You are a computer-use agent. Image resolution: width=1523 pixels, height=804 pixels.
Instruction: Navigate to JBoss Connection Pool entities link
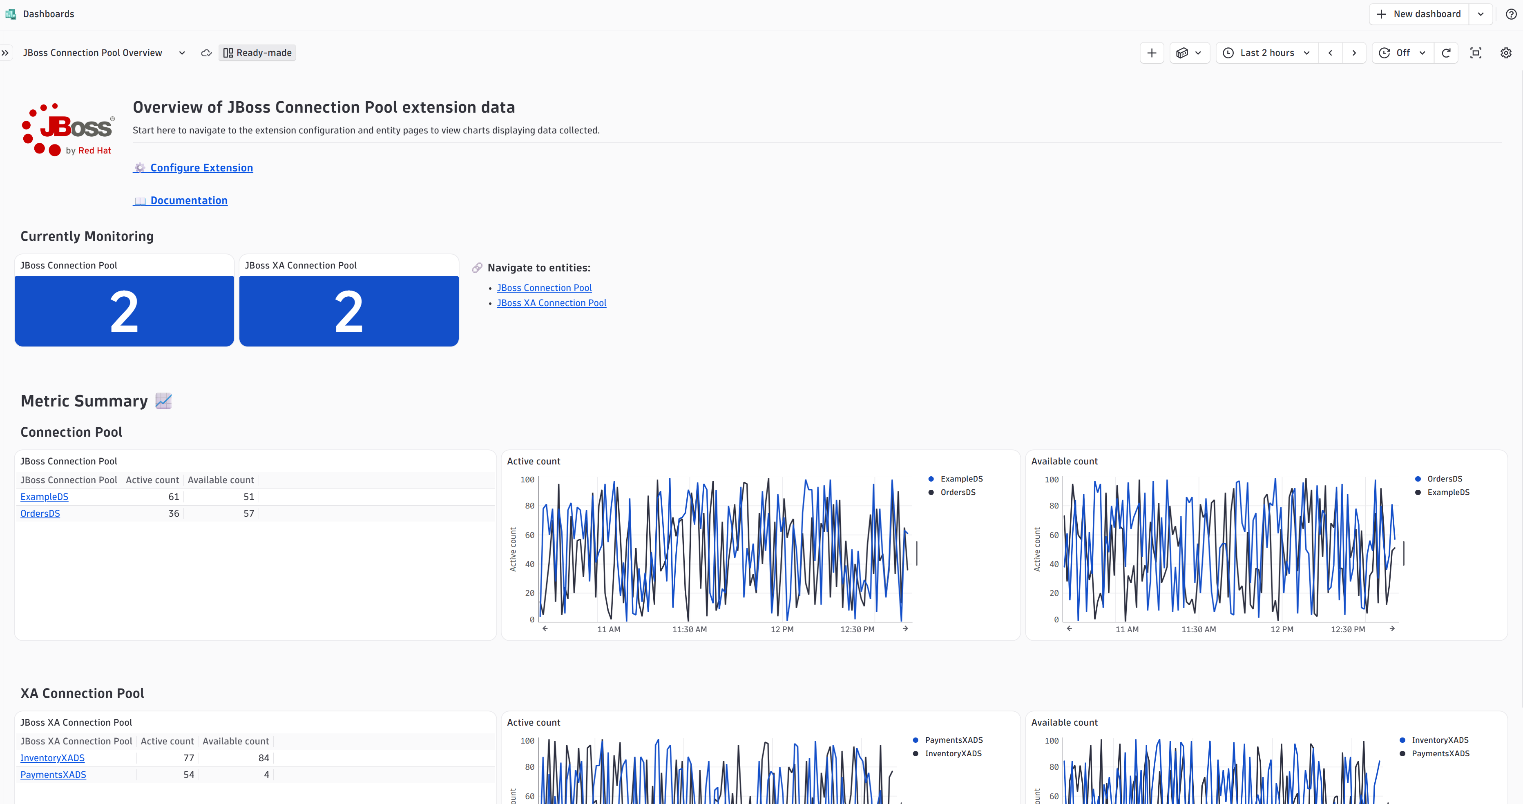544,288
